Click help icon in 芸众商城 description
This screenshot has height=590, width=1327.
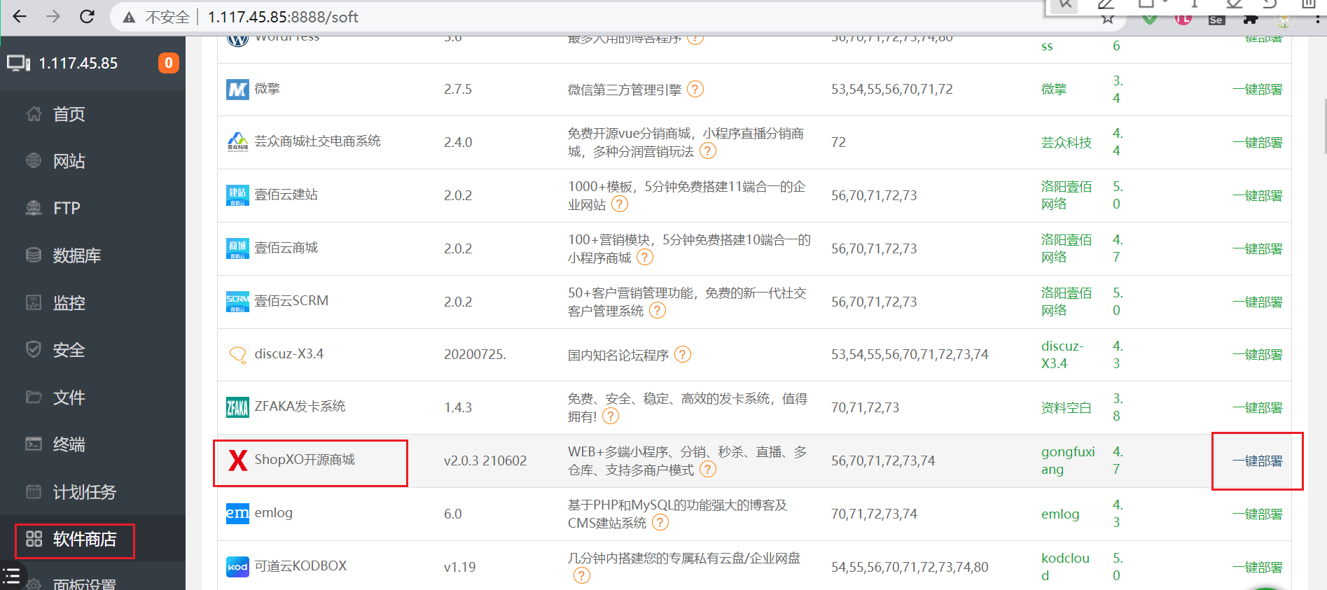708,150
